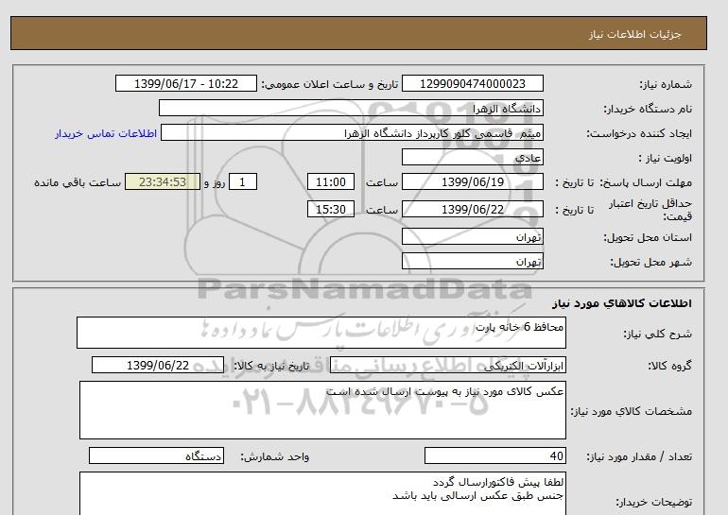Click the label گروه کالا
Screen dimensions: 728x515
670,366
